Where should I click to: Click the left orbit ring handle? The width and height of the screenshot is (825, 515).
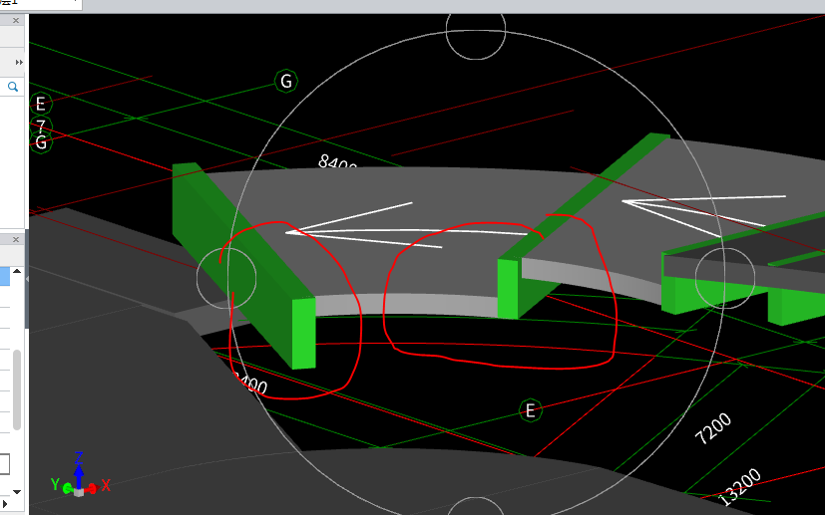[226, 278]
